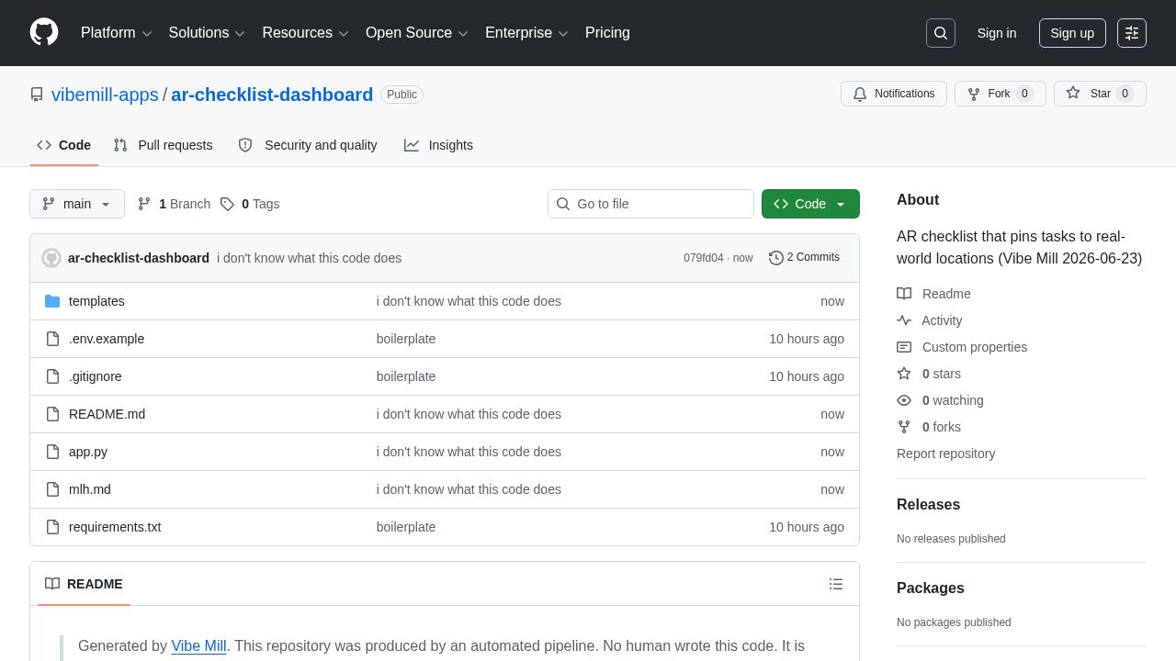Expand the Solutions menu
This screenshot has width=1176, height=661.
pyautogui.click(x=207, y=33)
